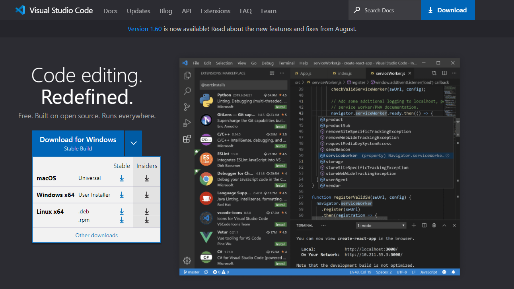This screenshot has height=289, width=514.
Task: Open the Selection menu in editor screenshot
Action: tap(224, 63)
